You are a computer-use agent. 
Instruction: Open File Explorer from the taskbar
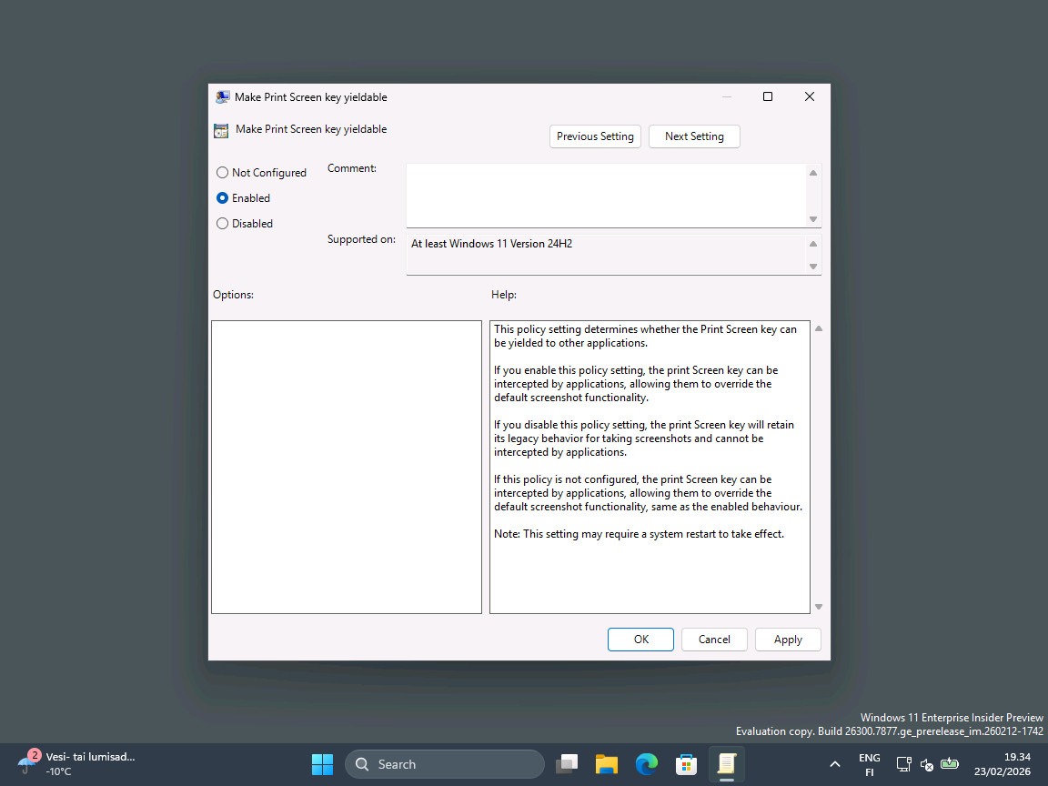tap(607, 764)
